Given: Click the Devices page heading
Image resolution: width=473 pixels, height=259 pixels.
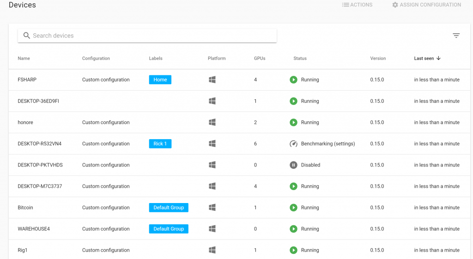Looking at the screenshot, I should click(x=22, y=5).
